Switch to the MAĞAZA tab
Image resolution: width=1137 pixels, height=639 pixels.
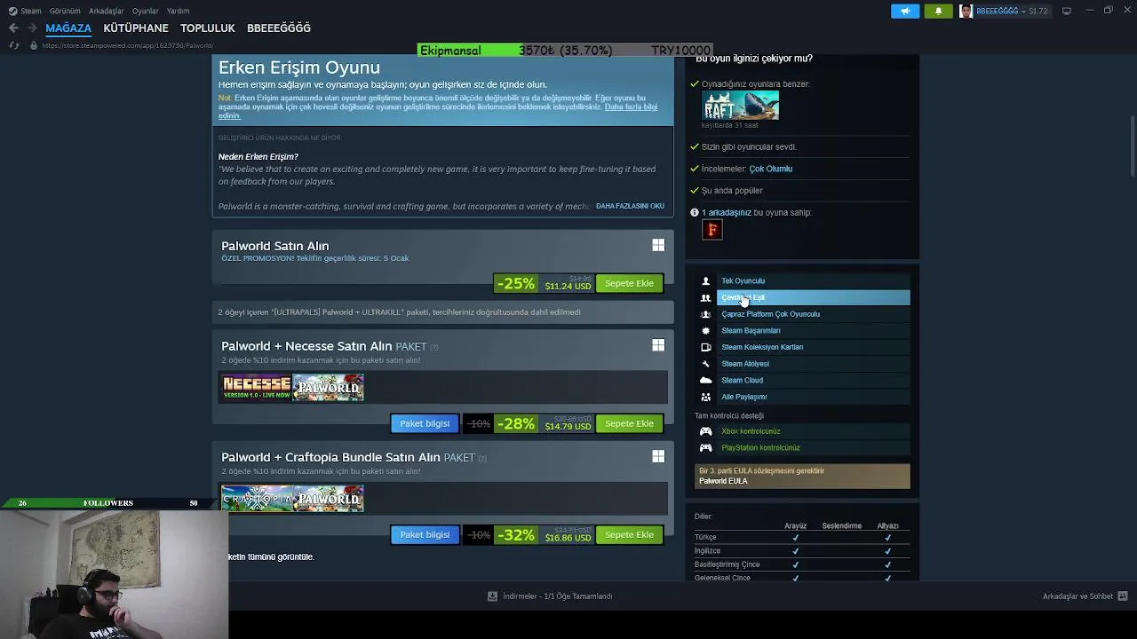click(68, 28)
